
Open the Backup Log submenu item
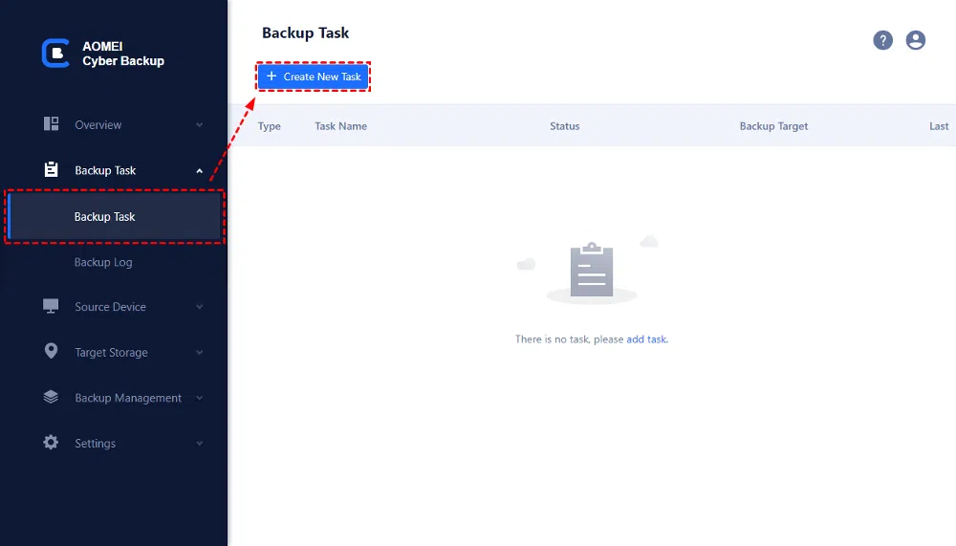(103, 262)
